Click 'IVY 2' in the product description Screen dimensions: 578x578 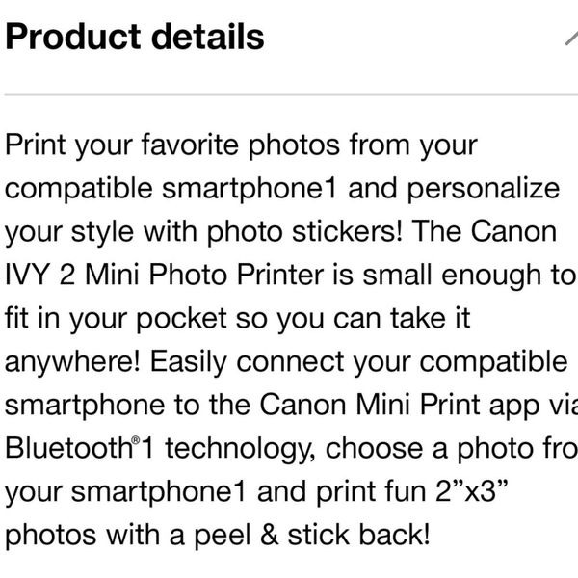tap(39, 275)
